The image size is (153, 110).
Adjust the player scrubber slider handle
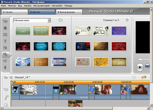pyautogui.click(x=140, y=59)
